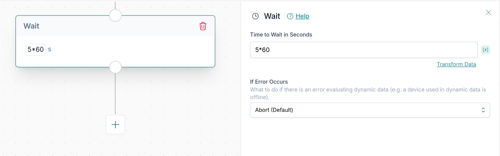Click the Wait title in settings panel

click(272, 16)
